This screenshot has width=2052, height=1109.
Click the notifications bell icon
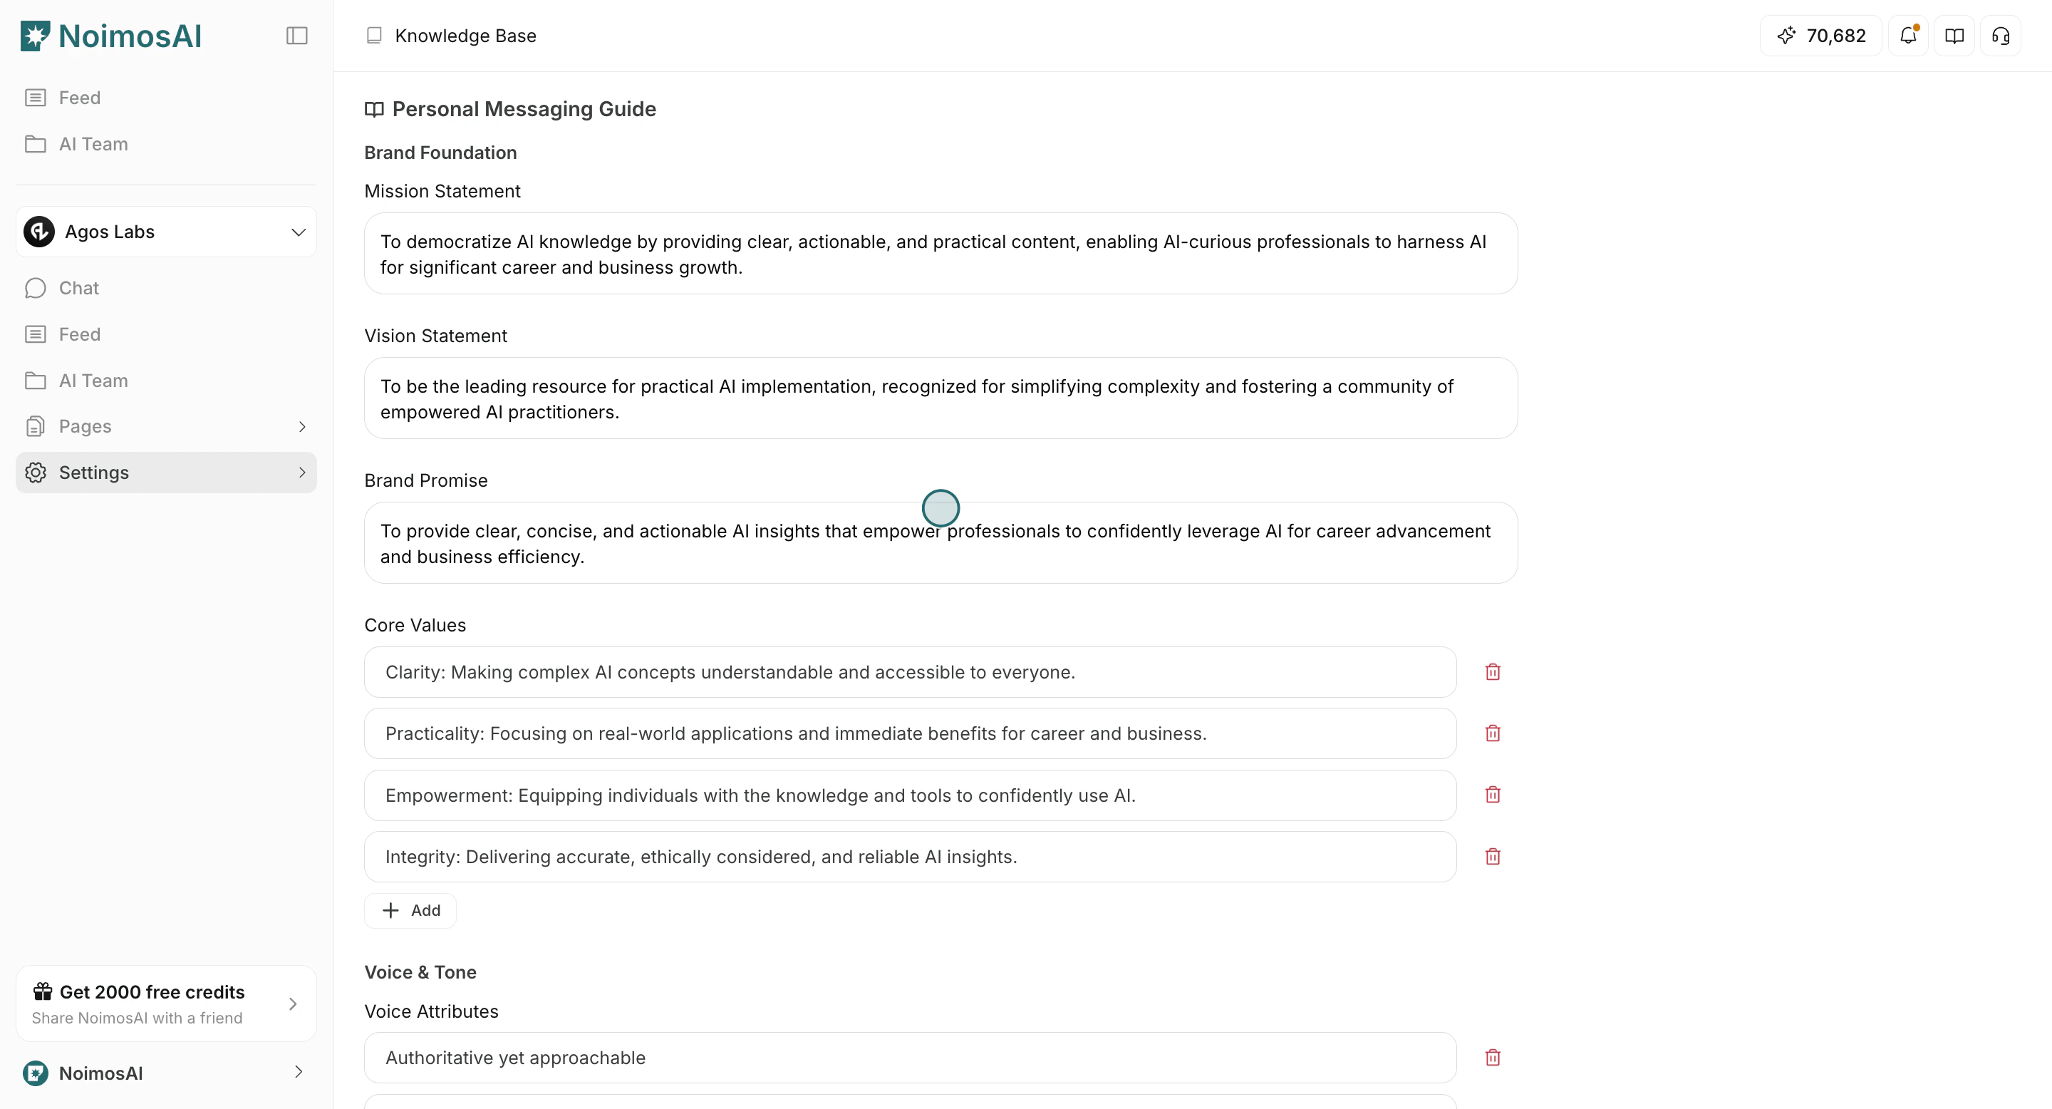coord(1908,35)
